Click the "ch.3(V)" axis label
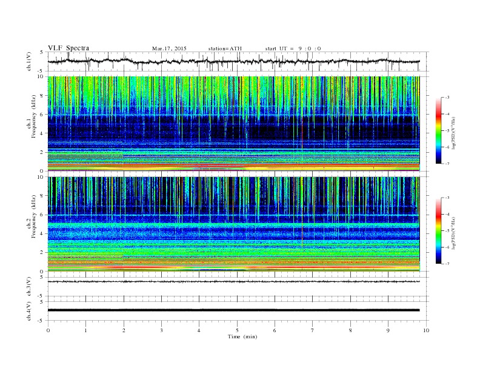The height and width of the screenshot is (371, 480). tap(29, 287)
